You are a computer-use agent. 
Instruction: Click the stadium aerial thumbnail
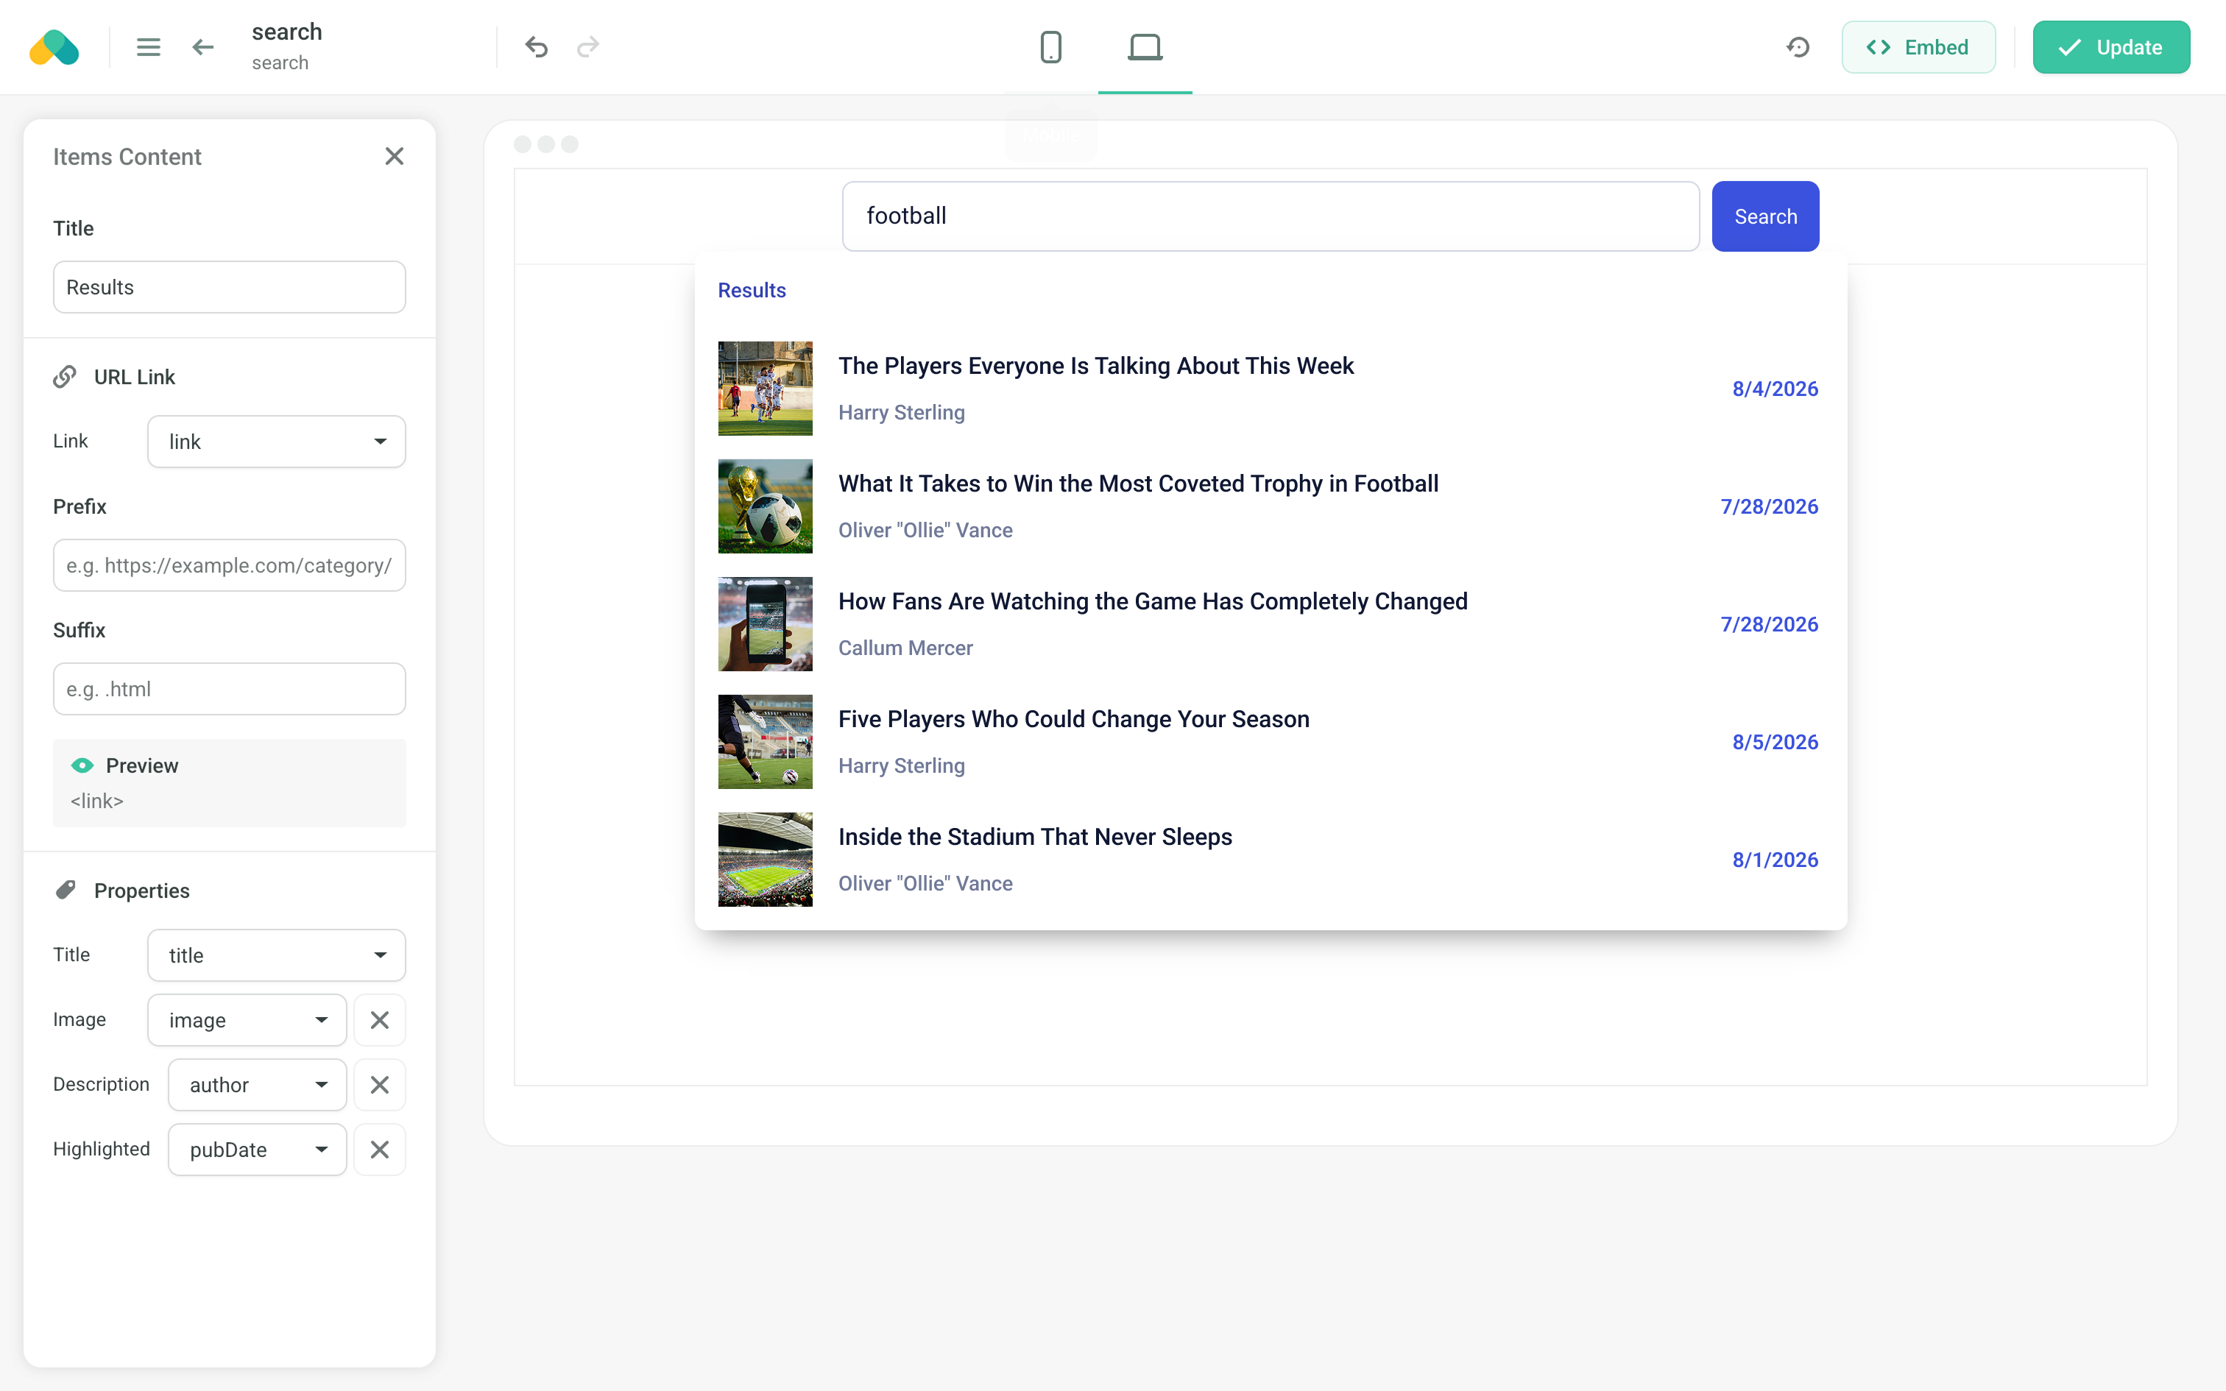click(766, 860)
